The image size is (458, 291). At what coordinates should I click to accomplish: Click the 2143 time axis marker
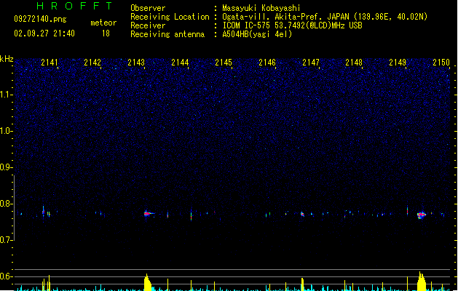[136, 63]
